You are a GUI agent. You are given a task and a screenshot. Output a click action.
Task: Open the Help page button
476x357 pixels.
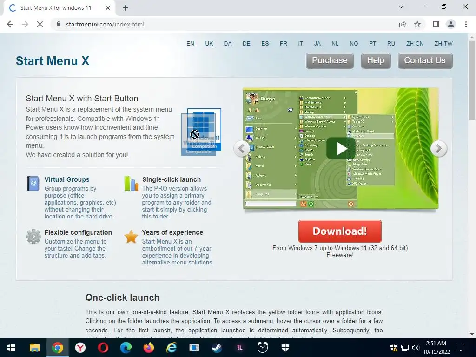pyautogui.click(x=376, y=61)
